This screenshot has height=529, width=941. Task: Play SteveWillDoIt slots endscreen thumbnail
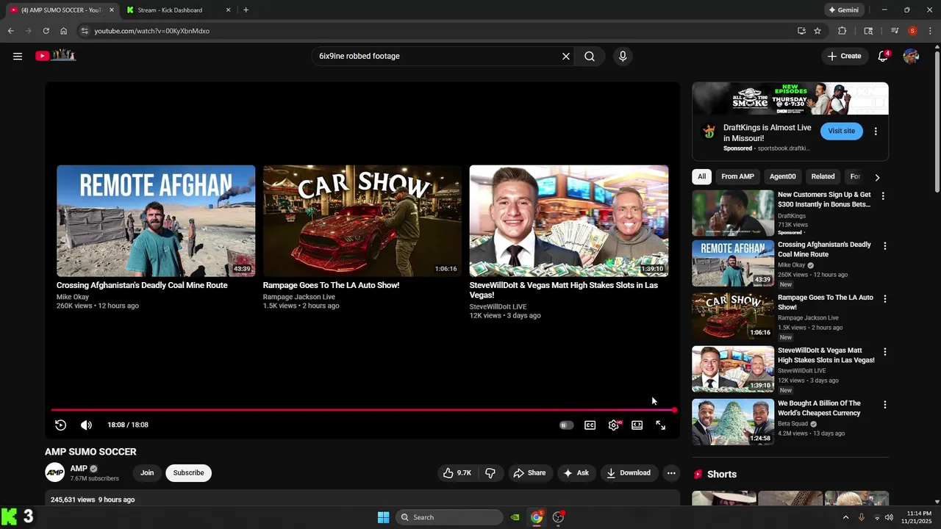pyautogui.click(x=569, y=220)
